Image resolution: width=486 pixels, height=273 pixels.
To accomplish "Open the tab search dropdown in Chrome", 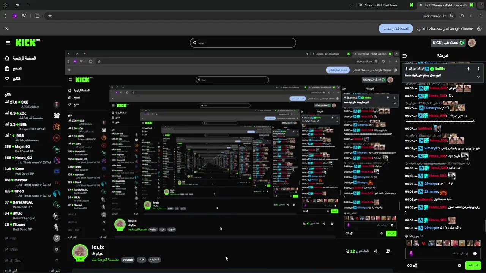I will point(481,5).
